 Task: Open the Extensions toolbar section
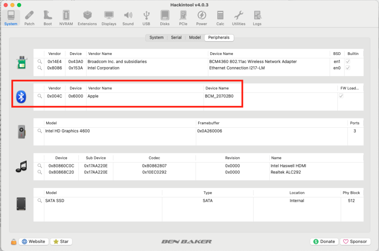(87, 18)
